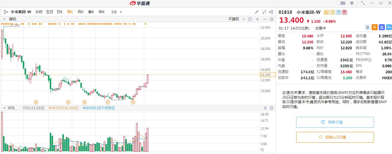Click the 01810 stock code
This screenshot has width=392, height=154.
(285, 12)
